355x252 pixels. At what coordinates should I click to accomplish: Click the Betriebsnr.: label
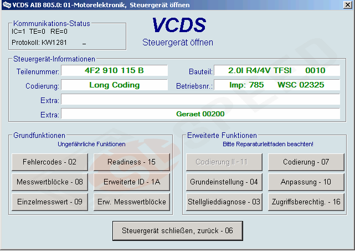click(x=194, y=86)
